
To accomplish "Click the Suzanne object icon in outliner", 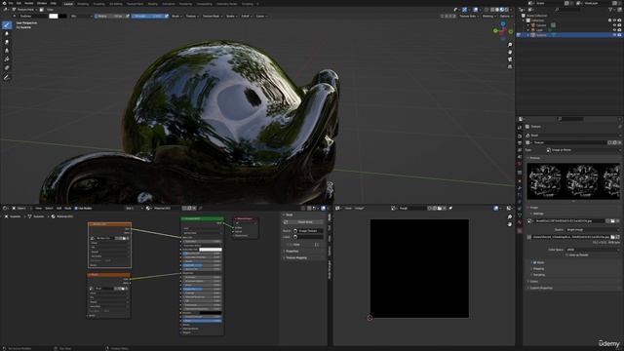I will click(x=533, y=35).
